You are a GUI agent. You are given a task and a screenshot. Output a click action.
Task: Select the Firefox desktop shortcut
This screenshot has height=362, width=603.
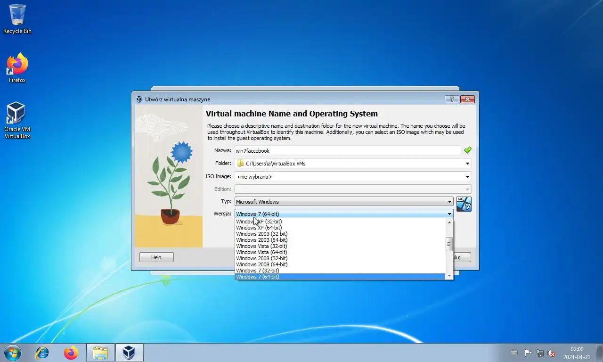coord(17,68)
